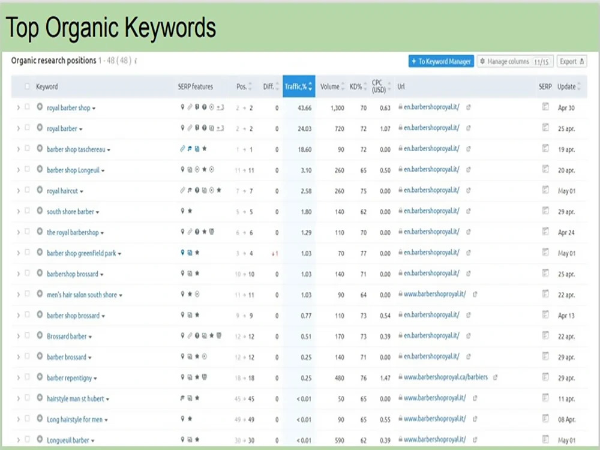Tick checkbox for barber shop greenfield park row
This screenshot has width=600, height=450.
[27, 252]
